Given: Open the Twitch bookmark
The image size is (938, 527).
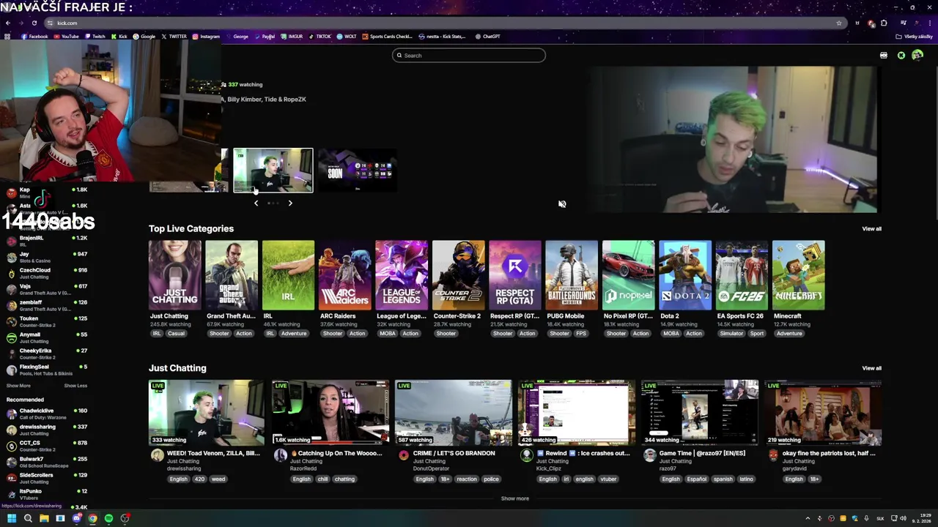Looking at the screenshot, I should click(95, 37).
